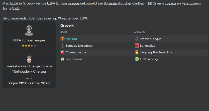The height and width of the screenshot is (111, 209).
Task: Click the Bundesliga logo icon
Action: tap(137, 46)
